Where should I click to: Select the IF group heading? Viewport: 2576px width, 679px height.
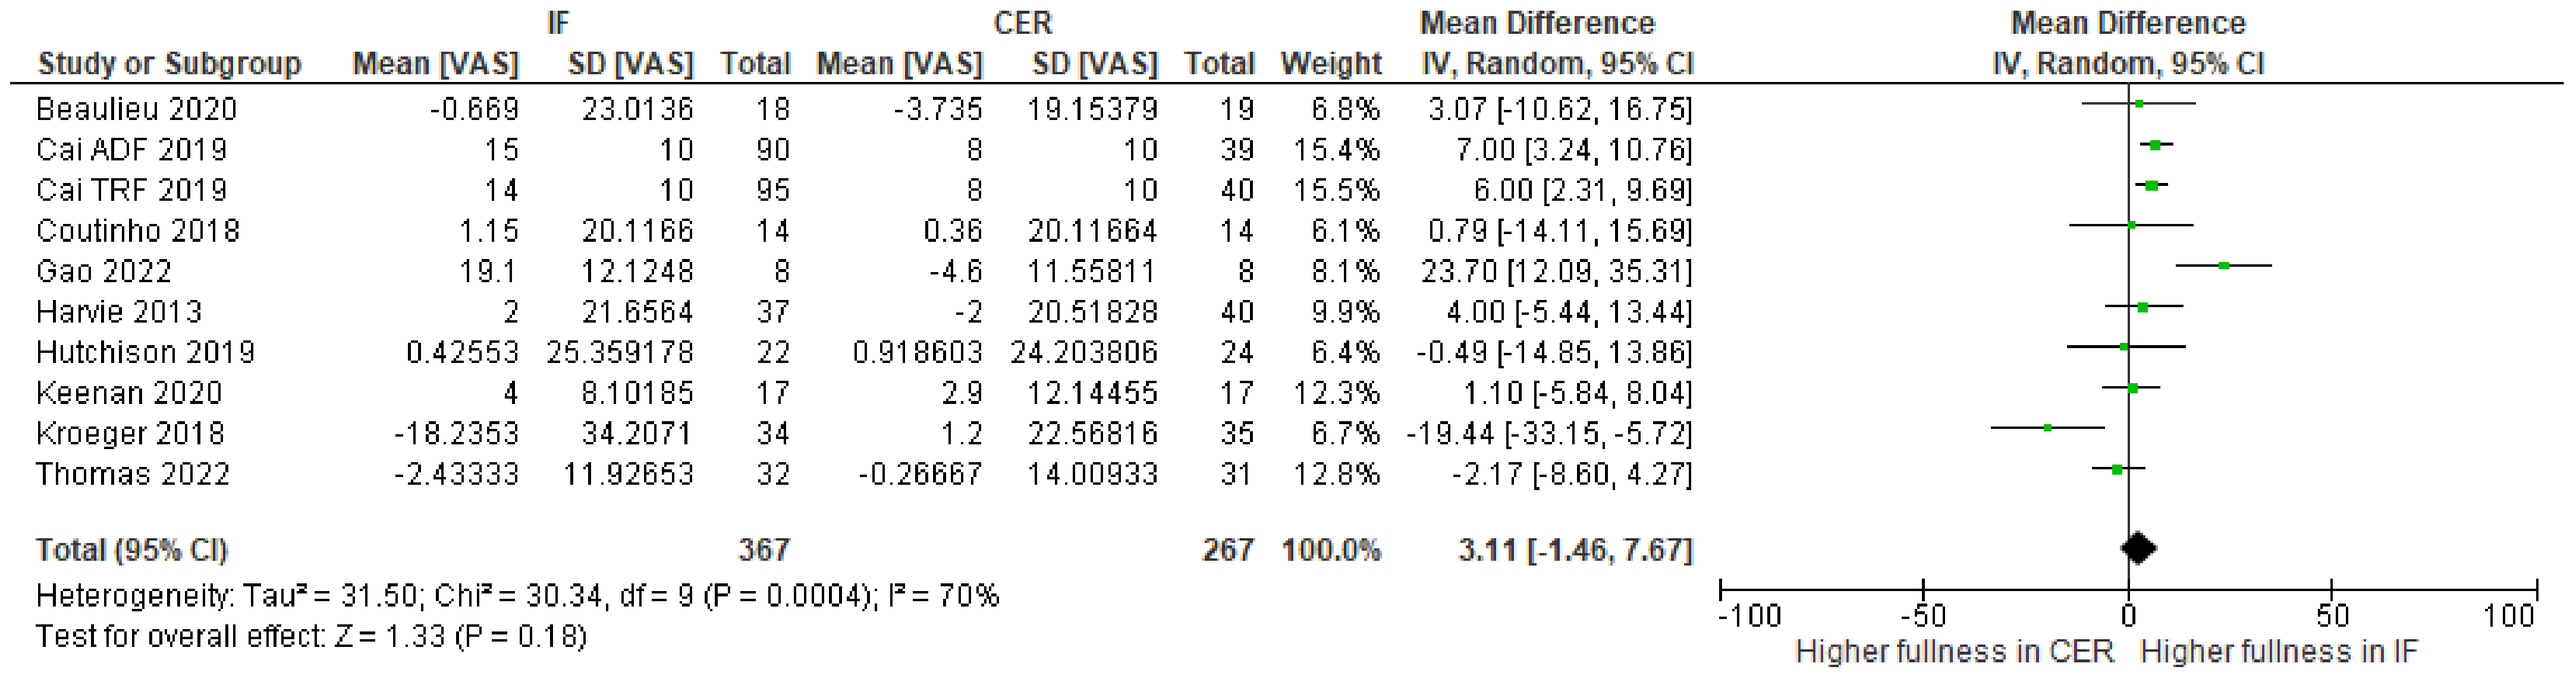[x=558, y=23]
